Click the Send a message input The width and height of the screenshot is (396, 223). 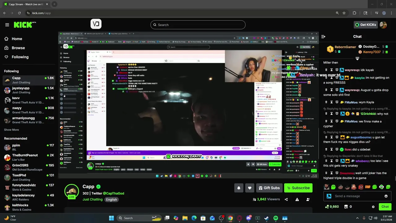(x=358, y=196)
